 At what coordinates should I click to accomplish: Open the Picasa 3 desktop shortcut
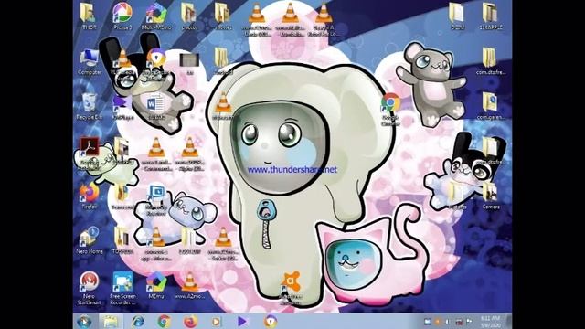122,16
